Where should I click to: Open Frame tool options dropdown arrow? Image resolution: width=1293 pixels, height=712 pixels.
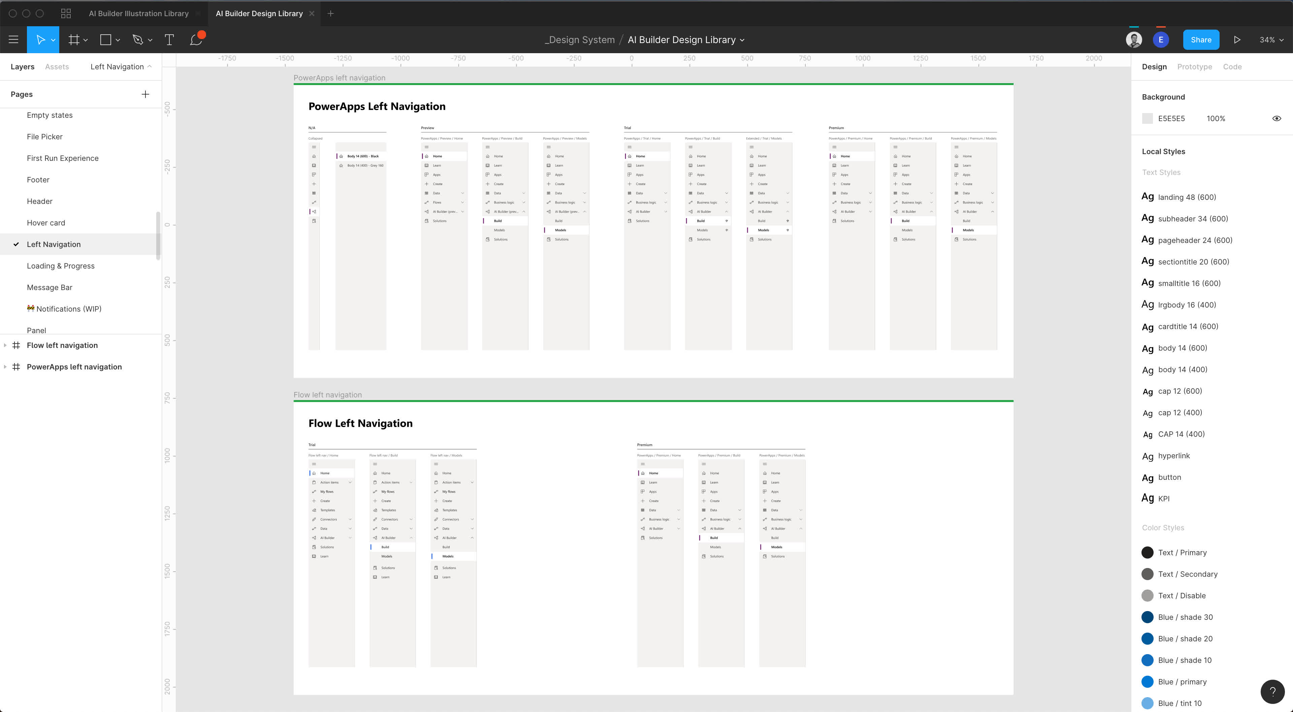86,40
